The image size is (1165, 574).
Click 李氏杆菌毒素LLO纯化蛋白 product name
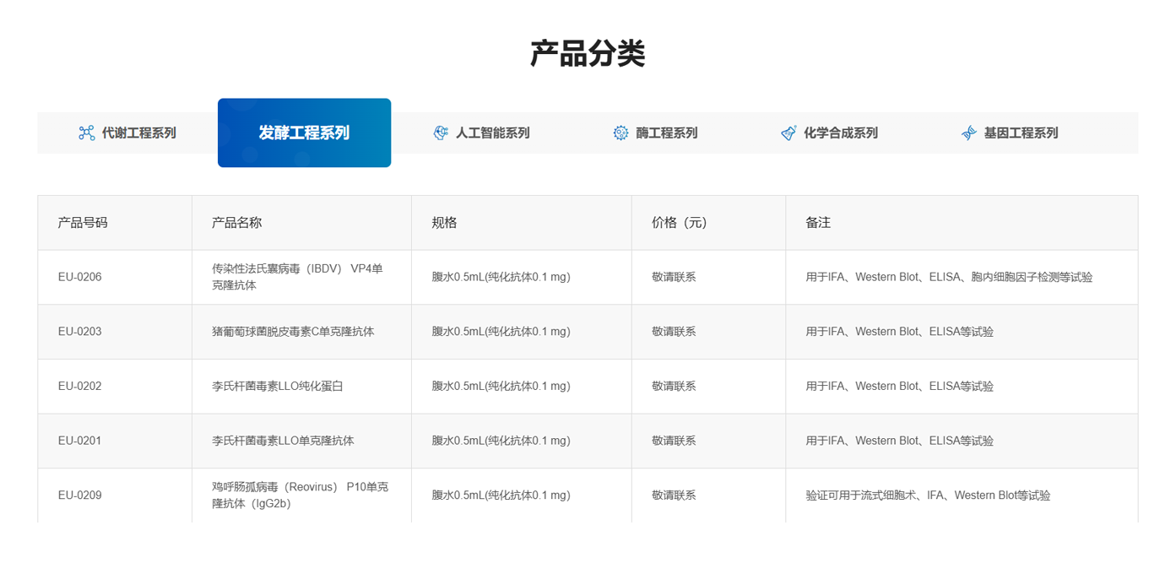pyautogui.click(x=278, y=387)
